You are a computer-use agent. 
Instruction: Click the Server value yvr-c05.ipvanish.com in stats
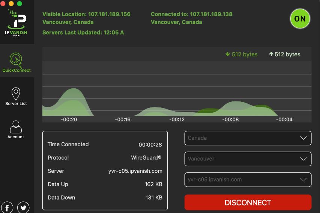click(135, 171)
